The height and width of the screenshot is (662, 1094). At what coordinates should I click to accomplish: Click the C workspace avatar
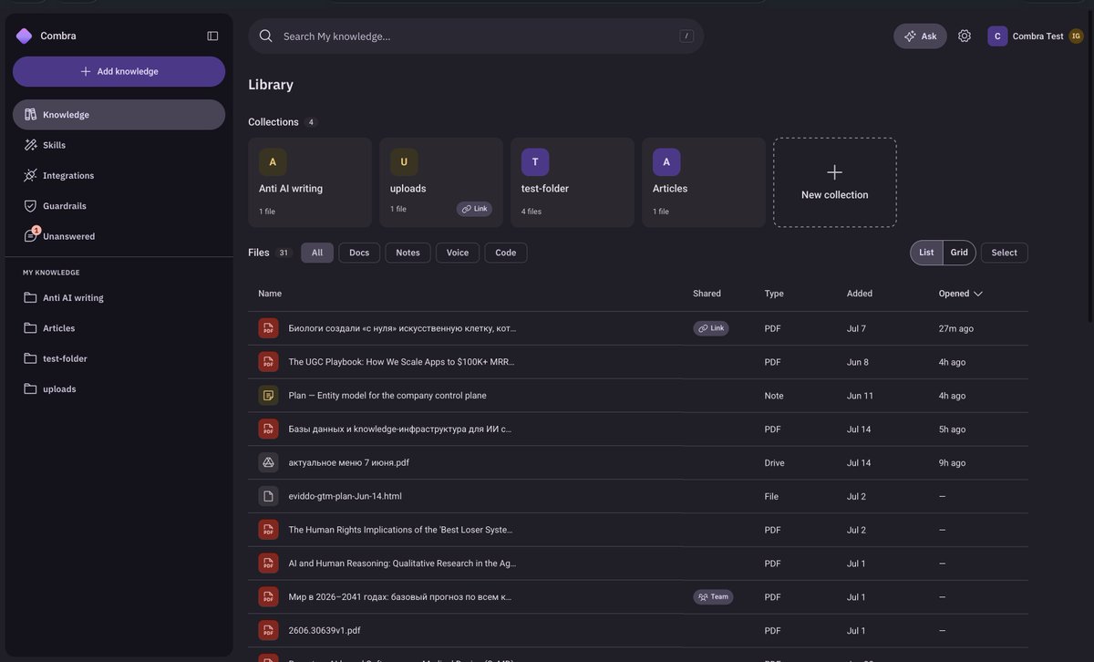[x=997, y=36]
